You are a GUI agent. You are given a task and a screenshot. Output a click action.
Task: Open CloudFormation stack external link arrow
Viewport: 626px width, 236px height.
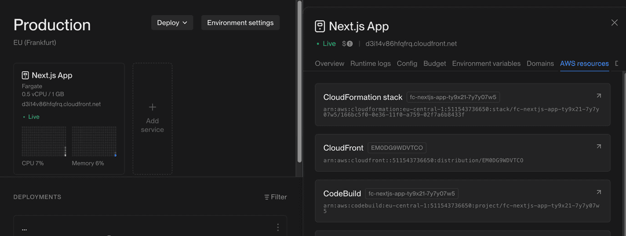coord(598,96)
